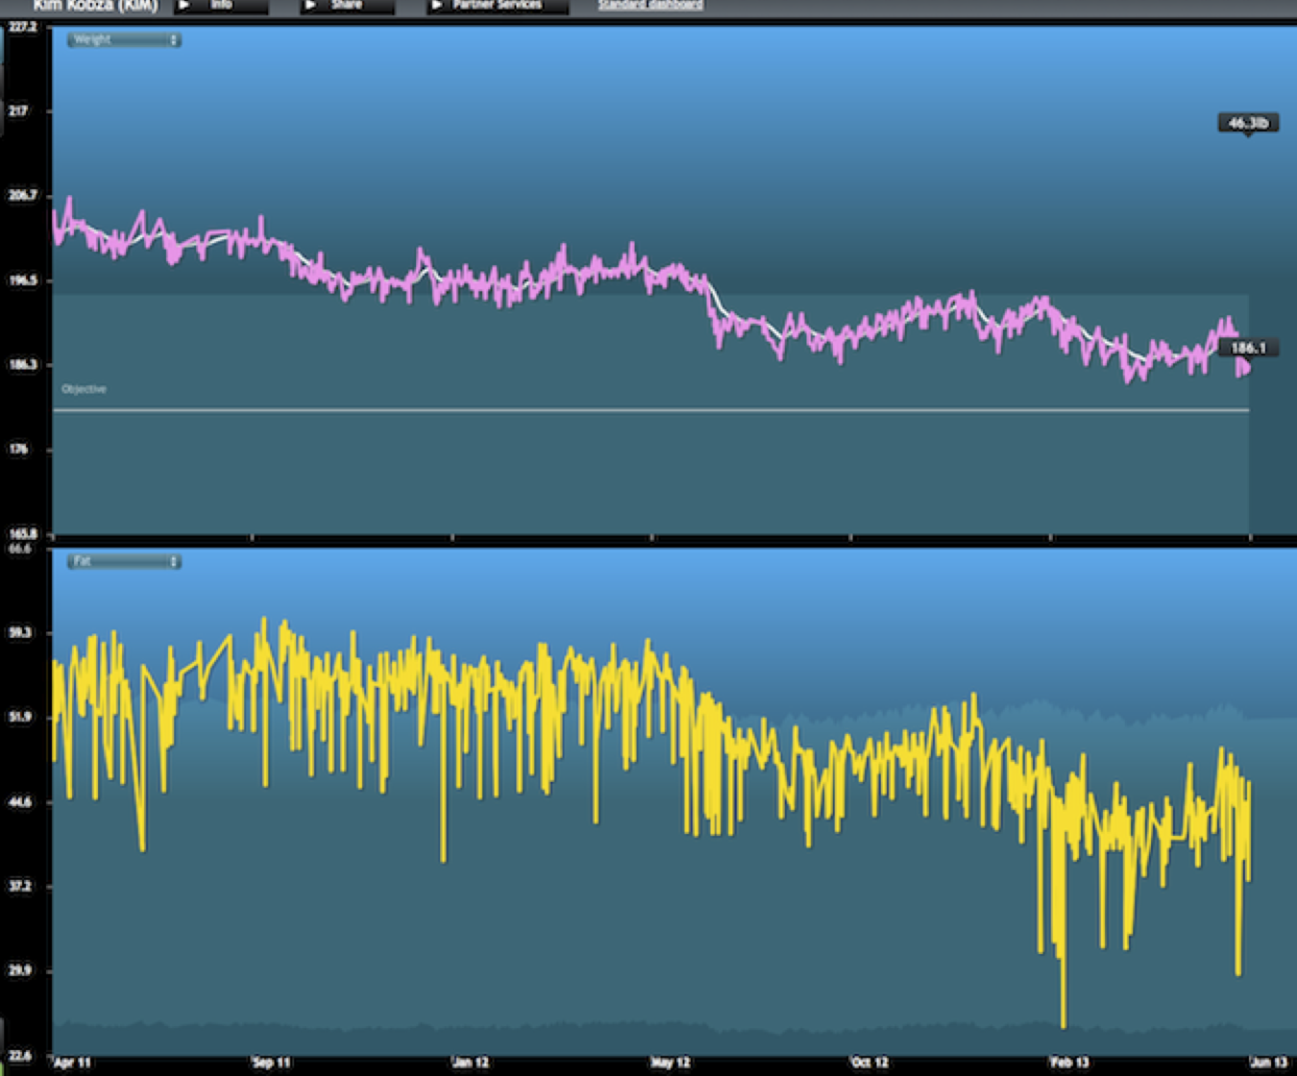This screenshot has height=1076, width=1297.
Task: Click the Oct 12 timeline label
Action: coord(869,1063)
